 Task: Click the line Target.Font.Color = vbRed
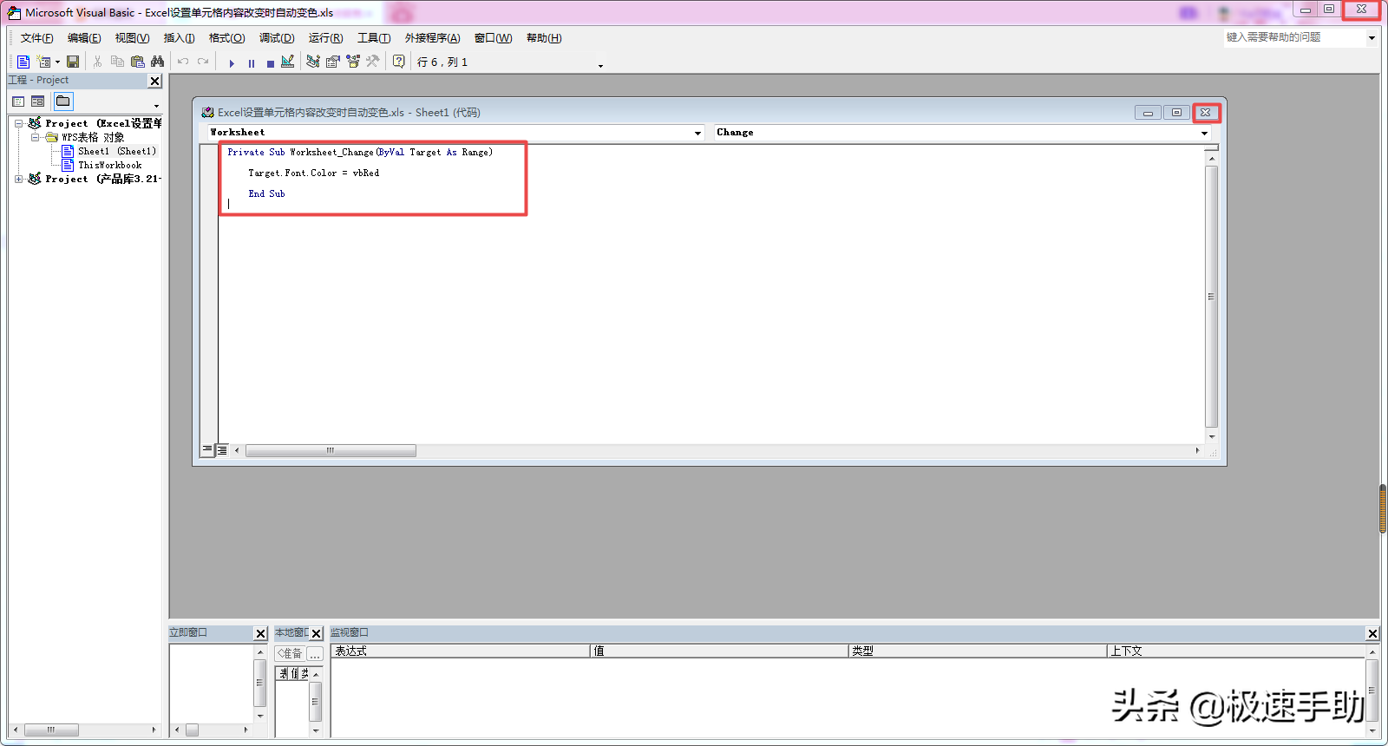pos(314,173)
